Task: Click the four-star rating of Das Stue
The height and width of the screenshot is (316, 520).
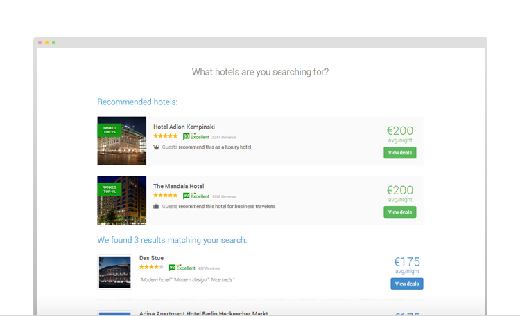Action: click(152, 267)
